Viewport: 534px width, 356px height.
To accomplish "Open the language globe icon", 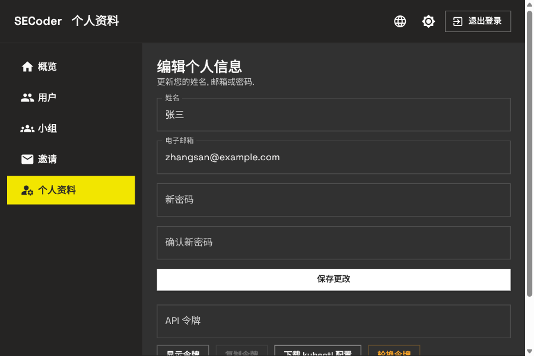I will [x=400, y=21].
